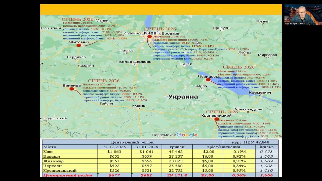Click the гривен column header
The height and width of the screenshot is (181, 322).
pyautogui.click(x=177, y=147)
